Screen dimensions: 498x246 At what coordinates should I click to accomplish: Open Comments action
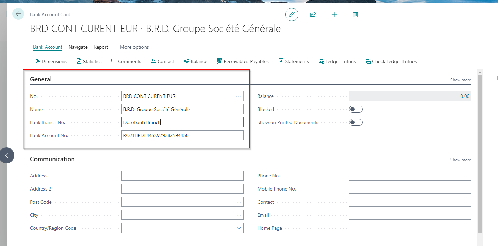[126, 61]
